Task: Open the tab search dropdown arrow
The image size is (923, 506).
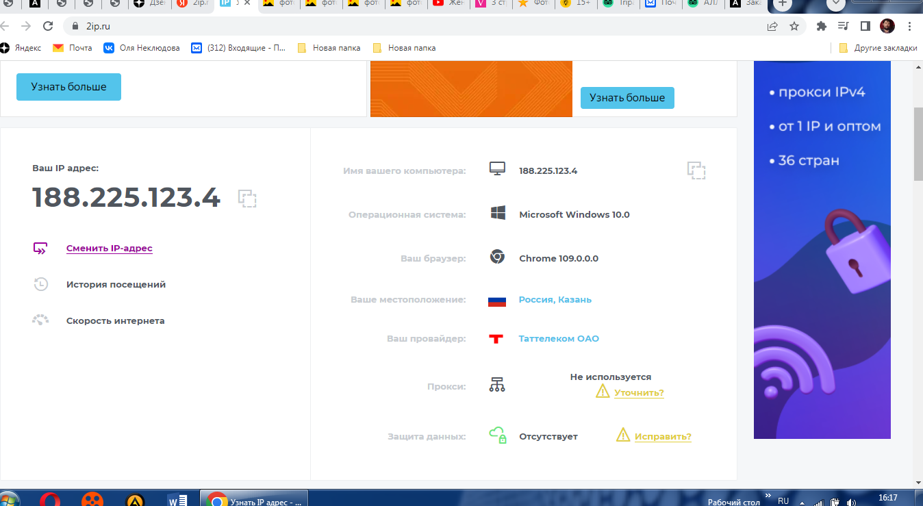Action: pos(835,3)
